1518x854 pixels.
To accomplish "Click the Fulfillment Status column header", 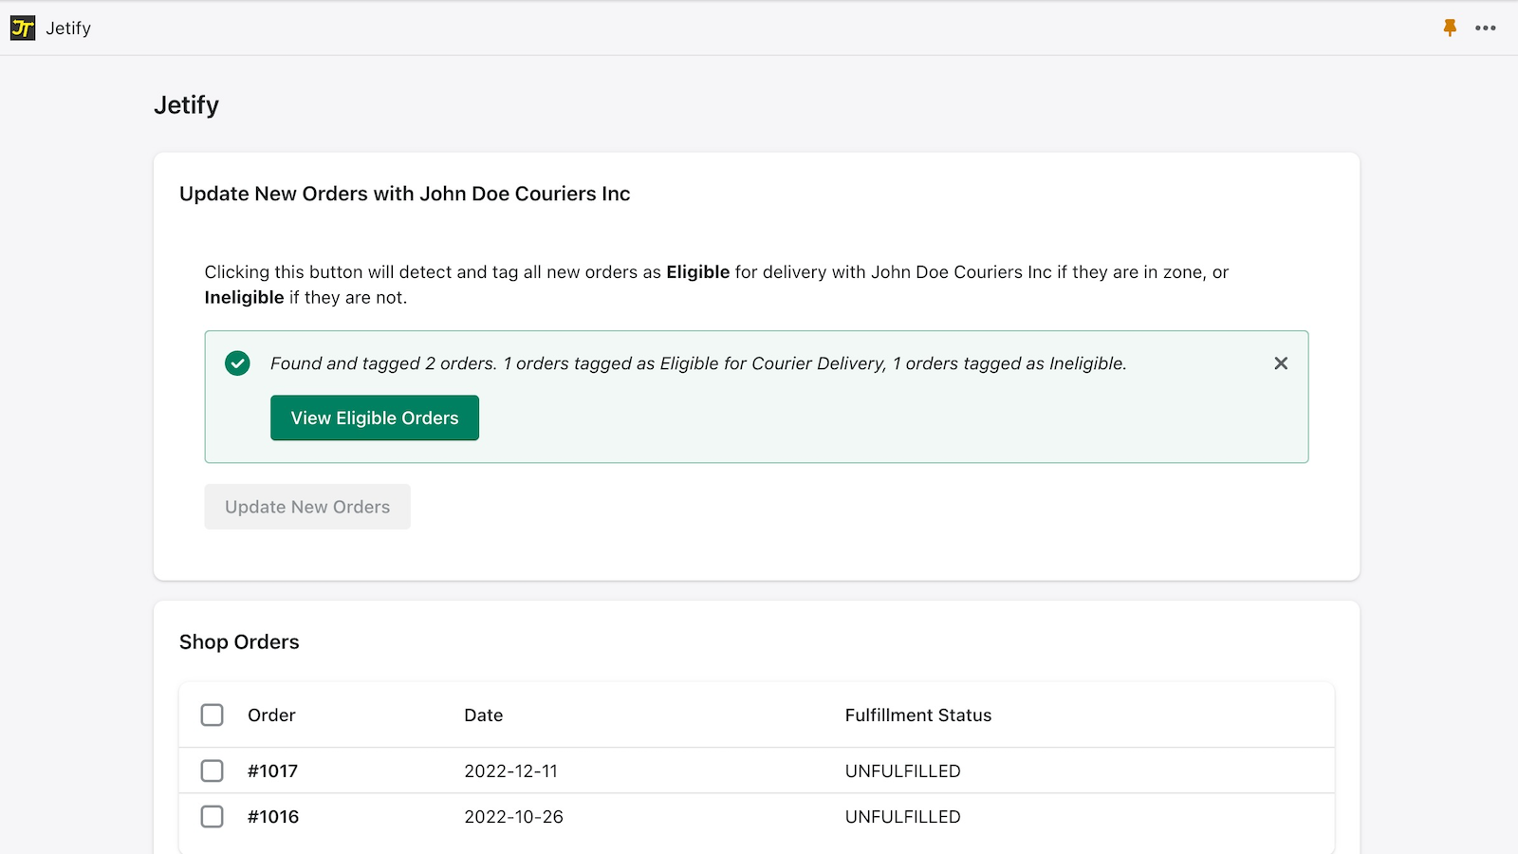I will [918, 715].
